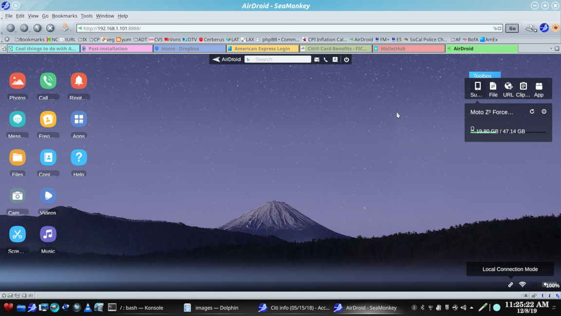561x316 pixels.
Task: Select the URL tool in Toolbox
Action: pos(508,90)
